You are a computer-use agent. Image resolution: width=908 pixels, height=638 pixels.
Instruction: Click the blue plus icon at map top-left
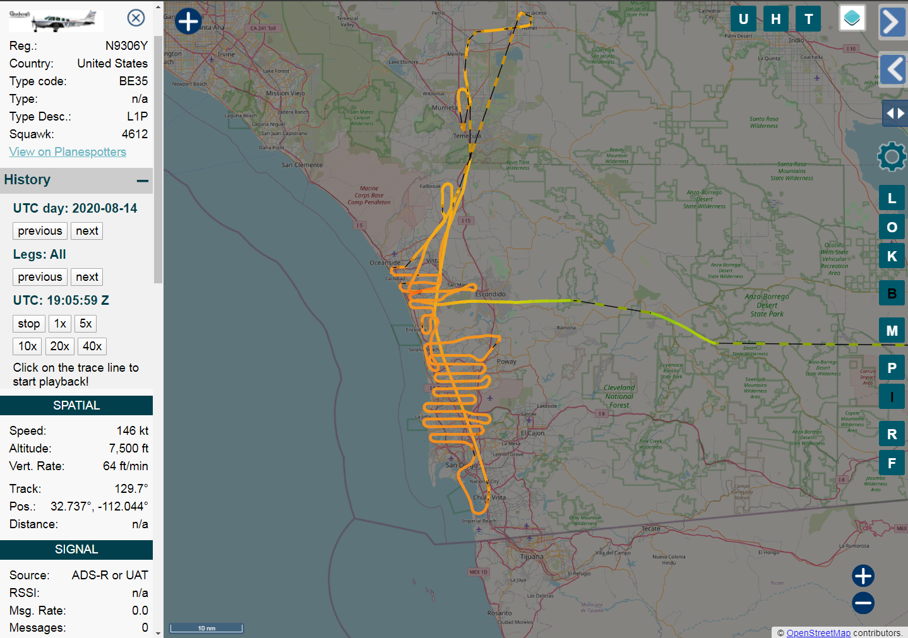tap(188, 21)
